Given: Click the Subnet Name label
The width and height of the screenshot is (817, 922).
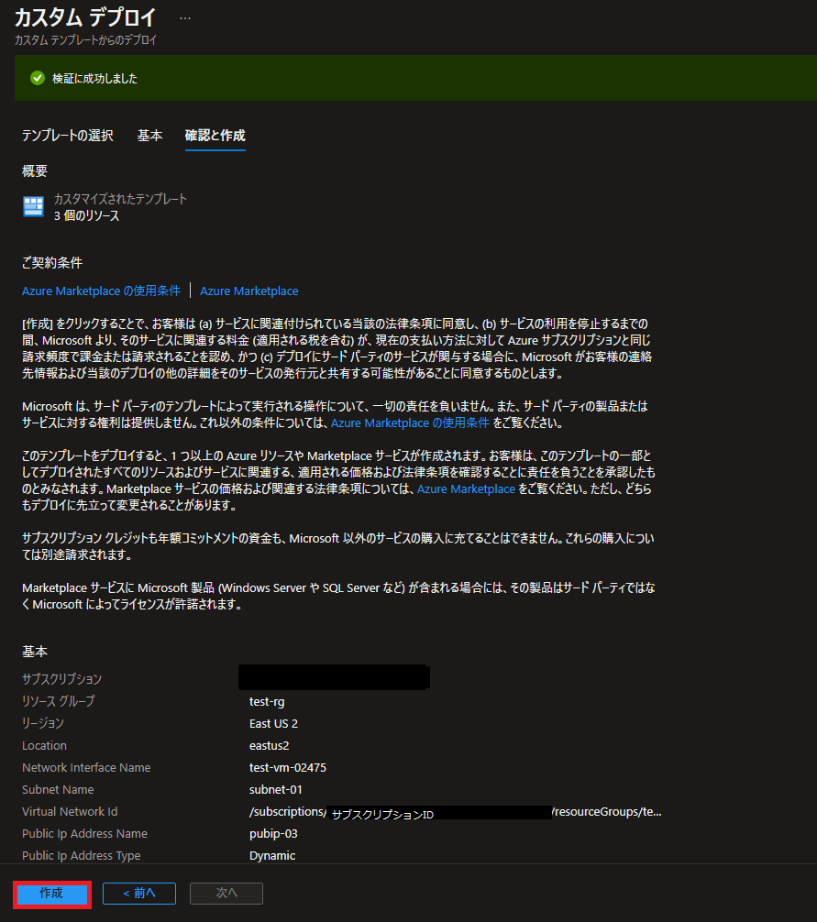Looking at the screenshot, I should (58, 790).
